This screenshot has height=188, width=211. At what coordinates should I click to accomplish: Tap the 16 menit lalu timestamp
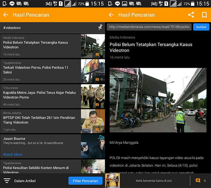[119, 57]
